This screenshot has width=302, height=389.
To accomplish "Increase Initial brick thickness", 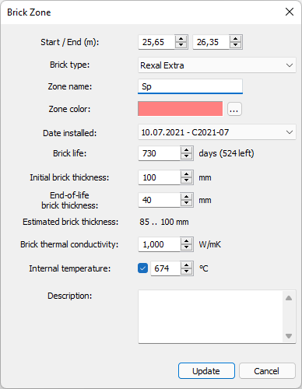I will [x=186, y=174].
